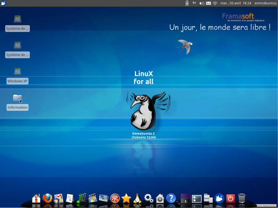This screenshot has height=208, width=278.
Task: Open the mail envelope messaging indicator
Action: coord(208,3)
